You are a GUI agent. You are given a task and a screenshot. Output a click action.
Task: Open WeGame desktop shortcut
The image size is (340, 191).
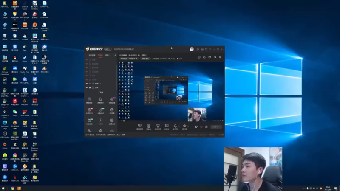pyautogui.click(x=25, y=102)
